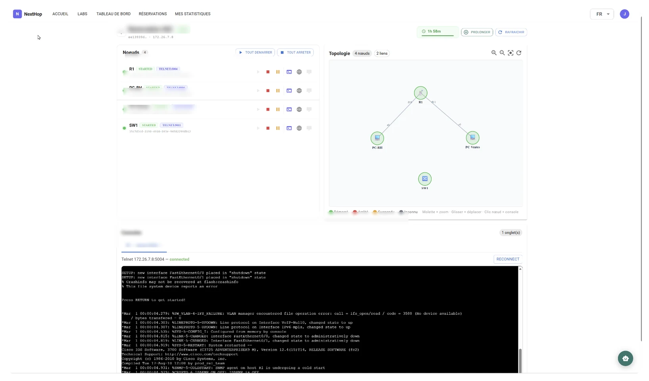Click the TELNET:5011 badge on SW1
The width and height of the screenshot is (649, 381).
coord(171,125)
